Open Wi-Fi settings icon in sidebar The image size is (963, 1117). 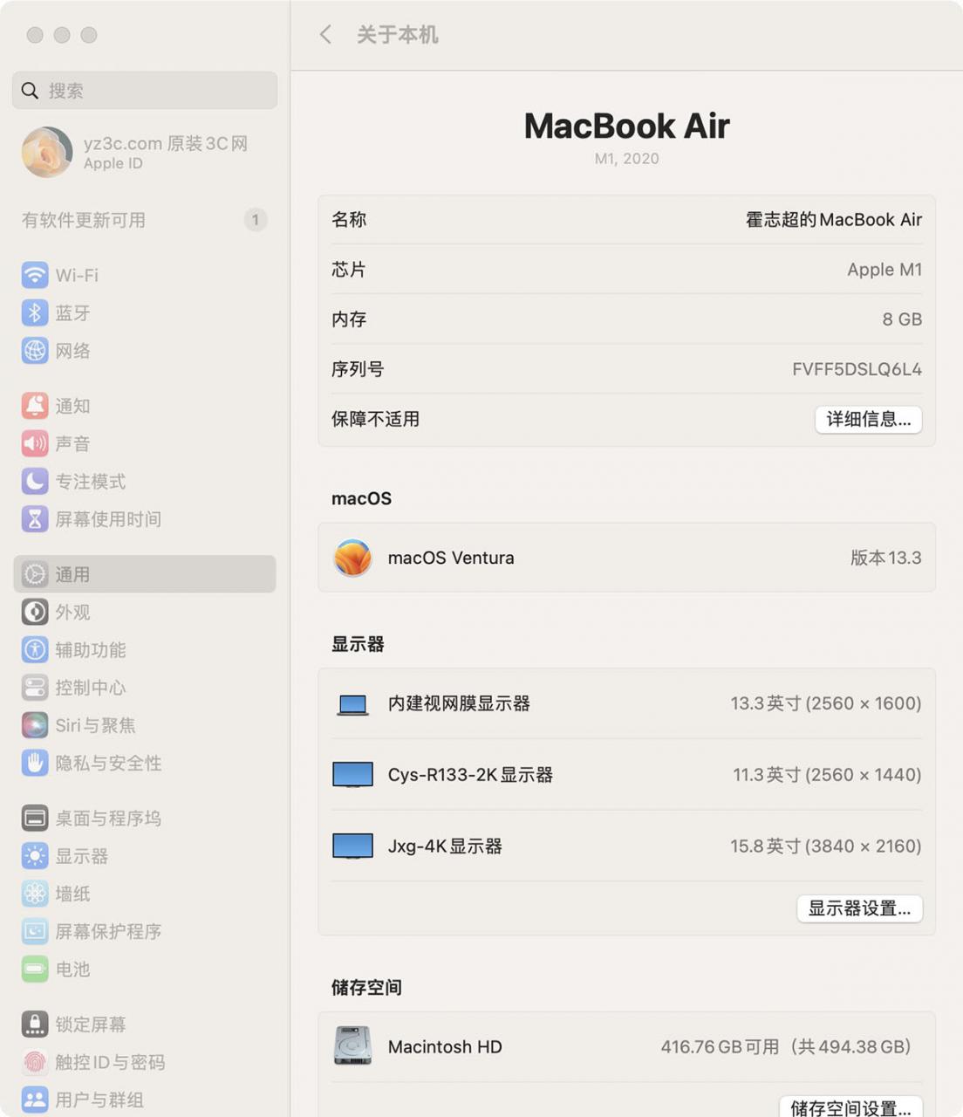click(x=35, y=275)
